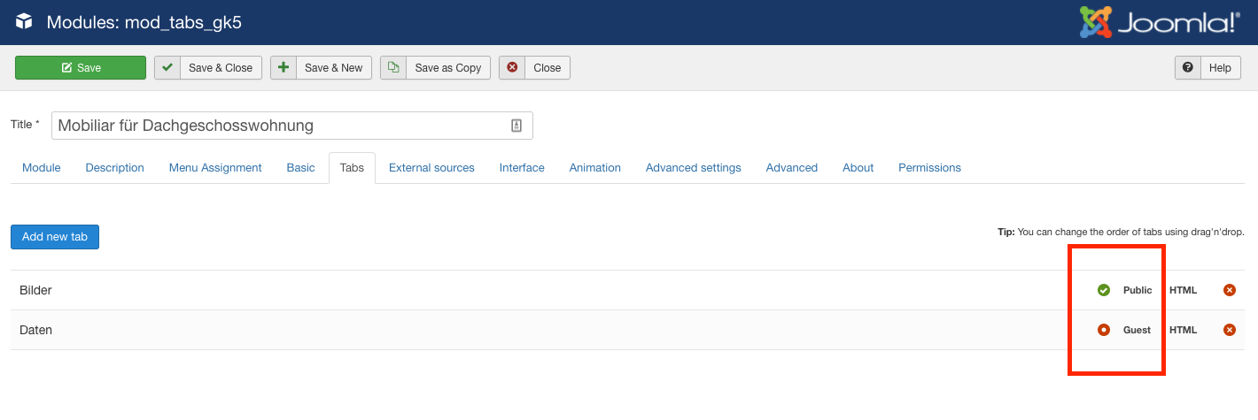Delete the Bilder tab with red X
This screenshot has width=1258, height=420.
coord(1230,290)
